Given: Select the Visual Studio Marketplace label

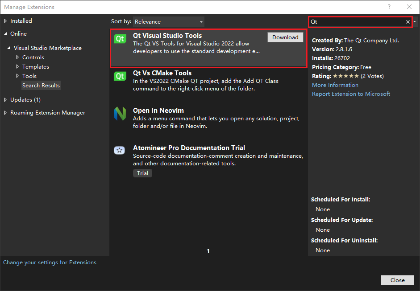Looking at the screenshot, I should (x=48, y=48).
